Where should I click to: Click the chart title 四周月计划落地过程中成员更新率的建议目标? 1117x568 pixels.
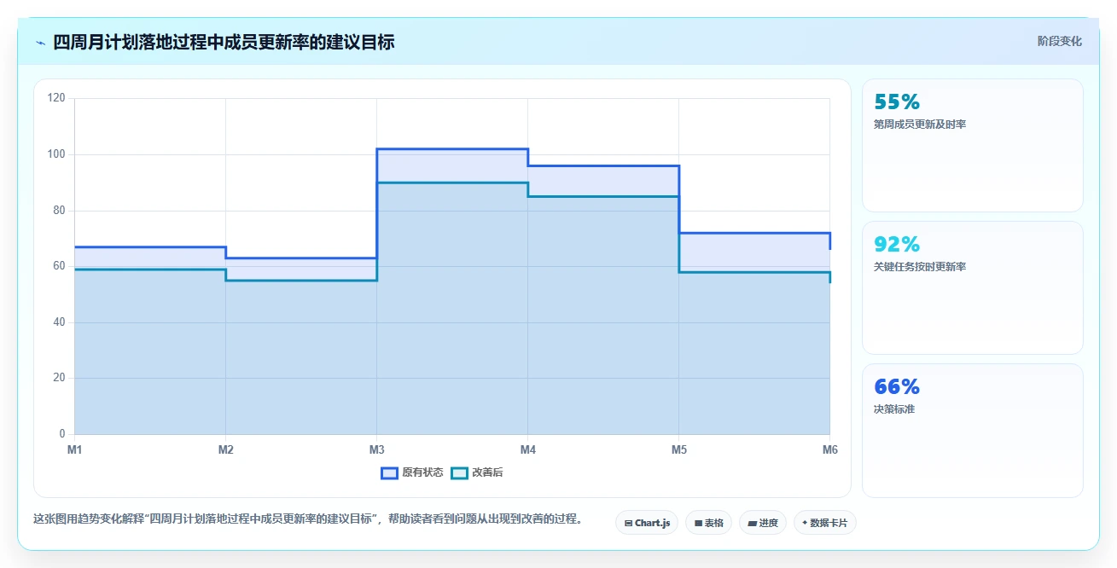pos(224,42)
